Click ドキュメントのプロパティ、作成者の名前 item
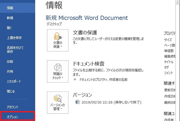 click(x=103, y=79)
